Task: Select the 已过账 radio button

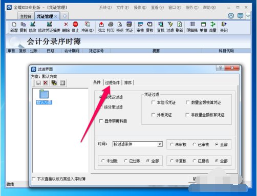Action: click(125, 161)
